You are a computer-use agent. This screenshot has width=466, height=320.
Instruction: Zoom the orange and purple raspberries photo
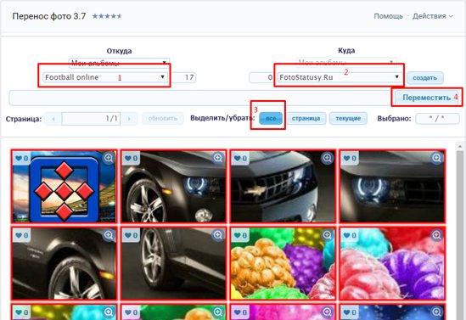click(x=327, y=235)
